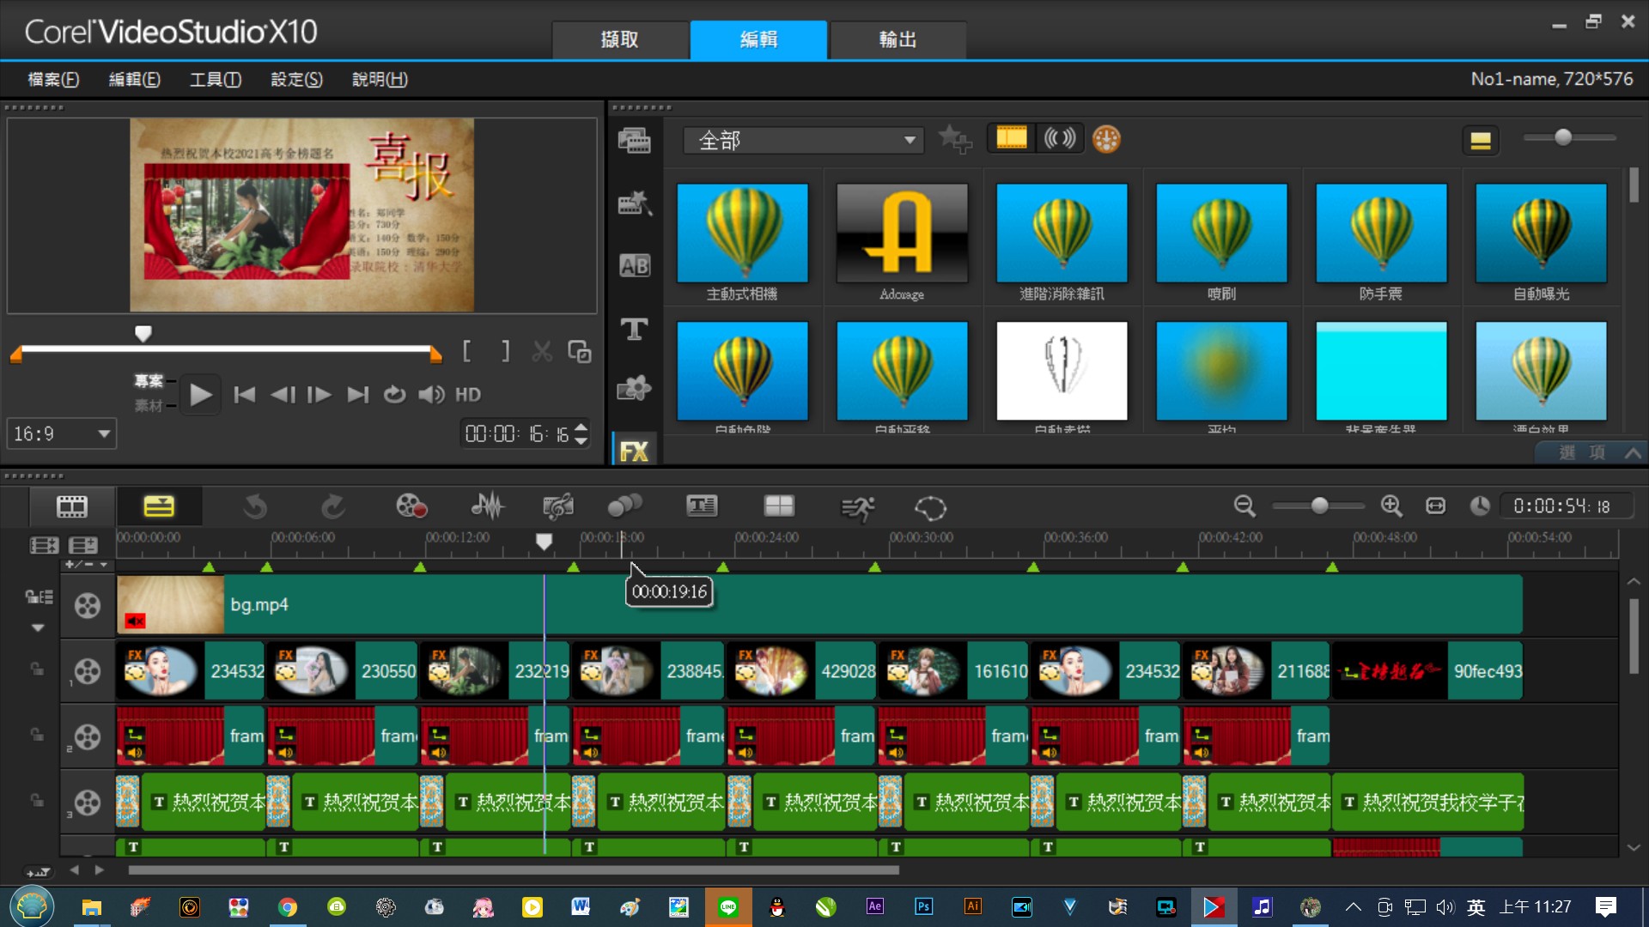The image size is (1649, 927).
Task: Open Chrome from the taskbar
Action: pos(288,907)
